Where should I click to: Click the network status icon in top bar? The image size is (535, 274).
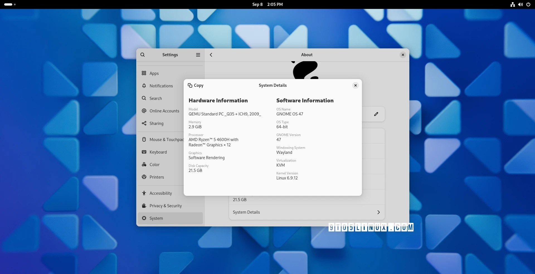[512, 4]
